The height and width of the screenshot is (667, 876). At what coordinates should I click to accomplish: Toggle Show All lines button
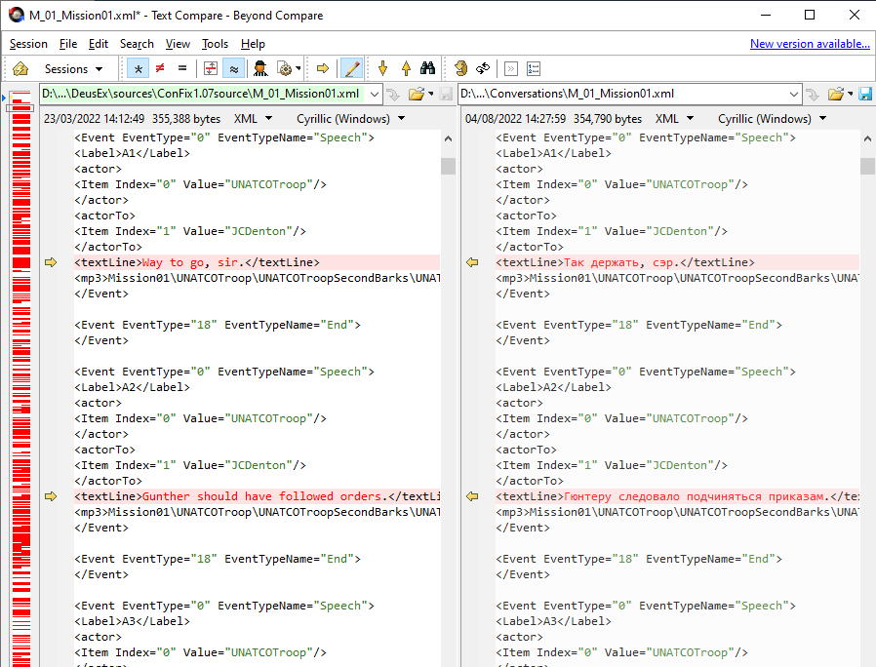pos(138,68)
